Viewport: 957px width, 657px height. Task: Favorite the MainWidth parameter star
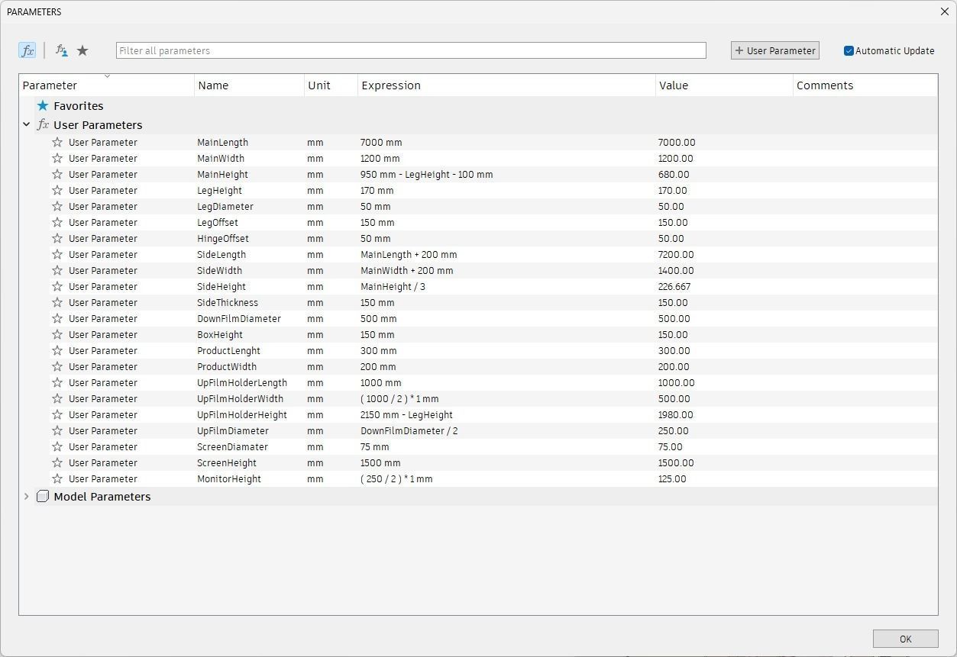(x=57, y=158)
